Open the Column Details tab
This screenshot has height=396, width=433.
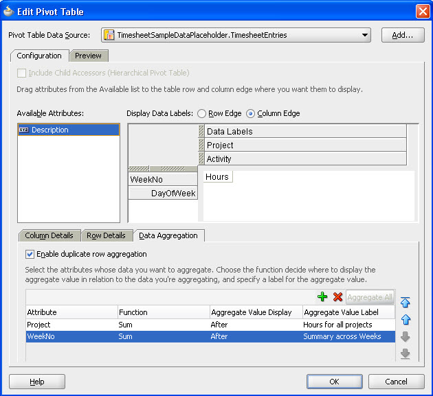[49, 235]
